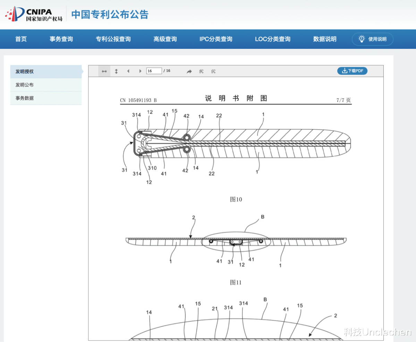
Task: Go to the previous page arrow
Action: coord(128,71)
